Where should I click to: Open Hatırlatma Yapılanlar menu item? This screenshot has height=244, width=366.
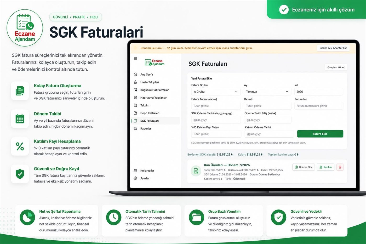(x=153, y=98)
